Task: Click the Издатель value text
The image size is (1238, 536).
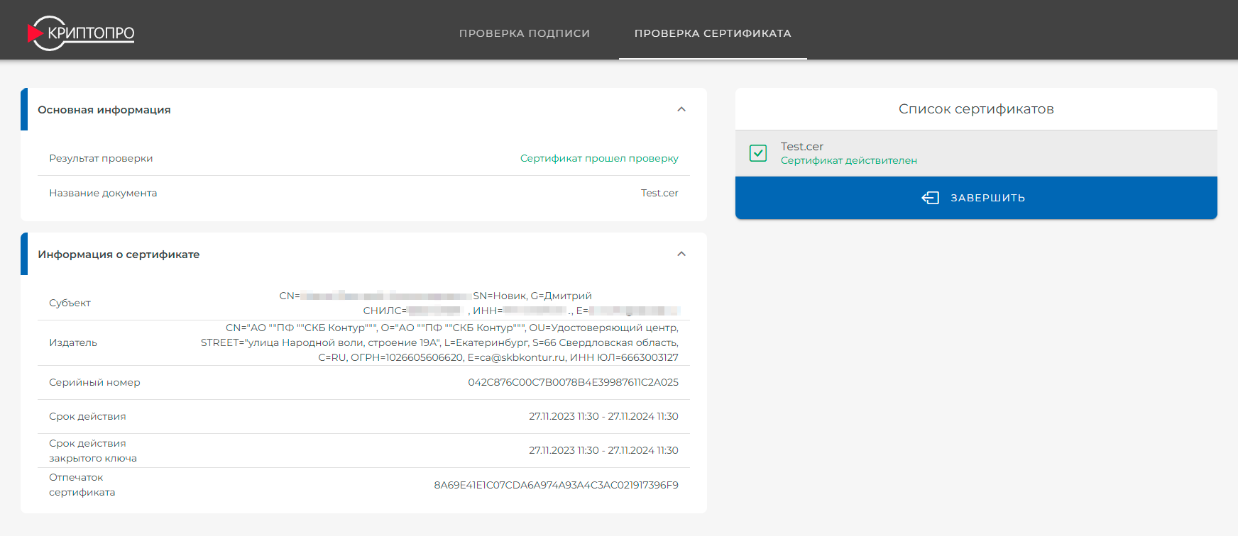Action: pos(439,342)
